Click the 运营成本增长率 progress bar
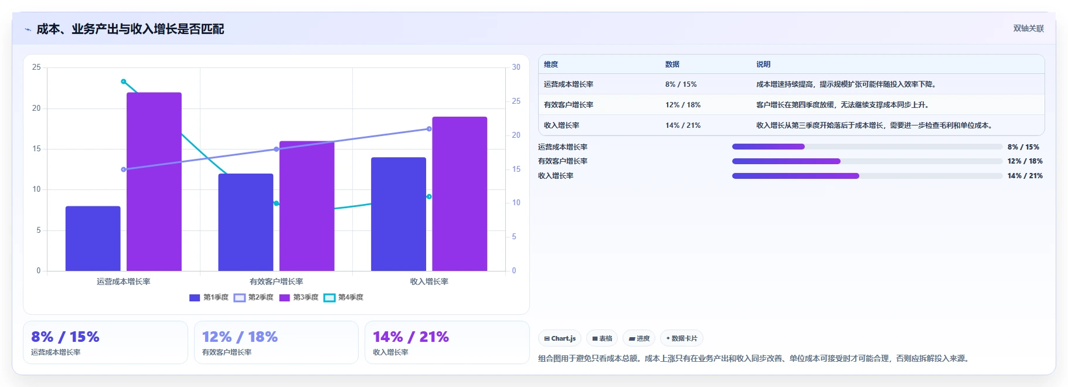This screenshot has width=1068, height=387. (x=867, y=147)
